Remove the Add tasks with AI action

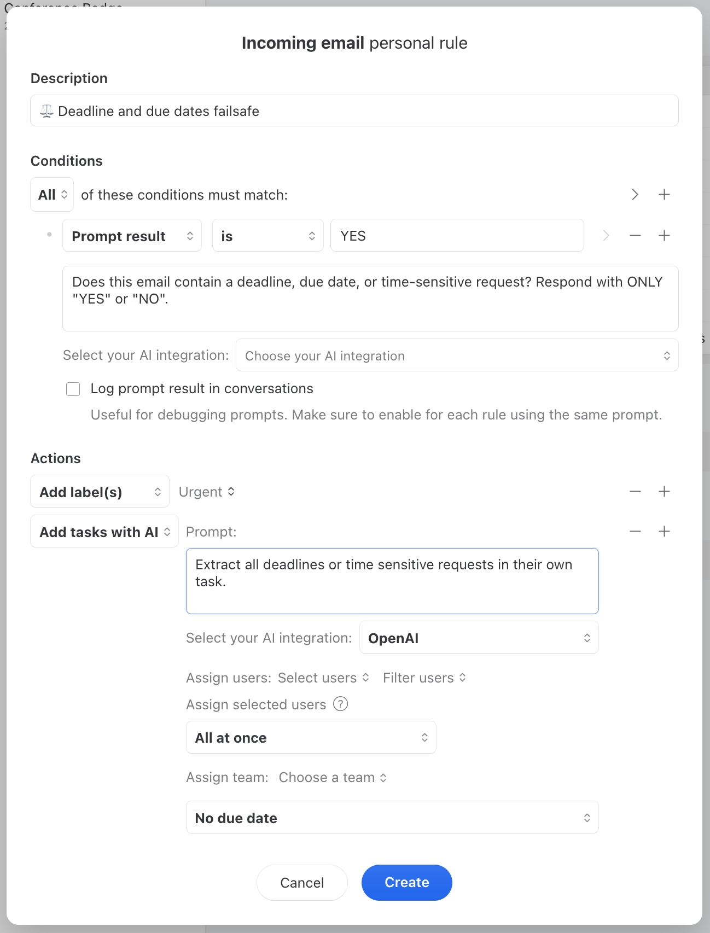[x=635, y=530]
